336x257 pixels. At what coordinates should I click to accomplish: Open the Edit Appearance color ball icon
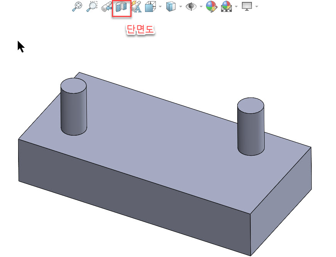tap(211, 7)
